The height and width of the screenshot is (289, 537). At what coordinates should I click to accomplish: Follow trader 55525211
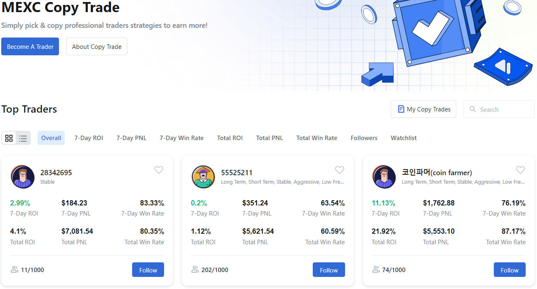click(329, 270)
